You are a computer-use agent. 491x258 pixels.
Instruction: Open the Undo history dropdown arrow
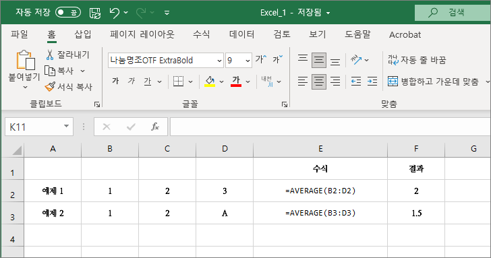tap(126, 13)
